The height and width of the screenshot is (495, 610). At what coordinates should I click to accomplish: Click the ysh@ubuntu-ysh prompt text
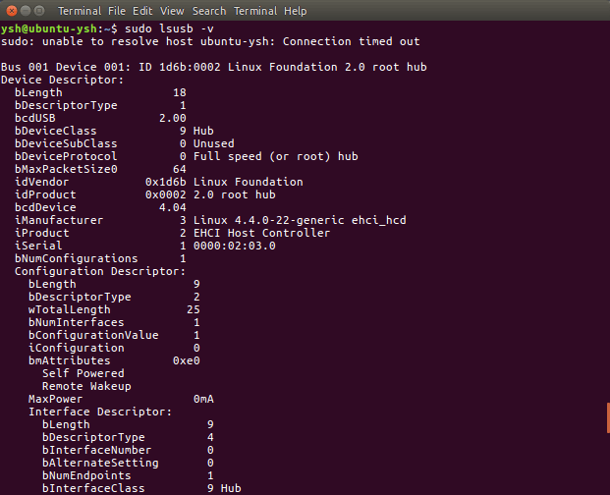coord(49,28)
